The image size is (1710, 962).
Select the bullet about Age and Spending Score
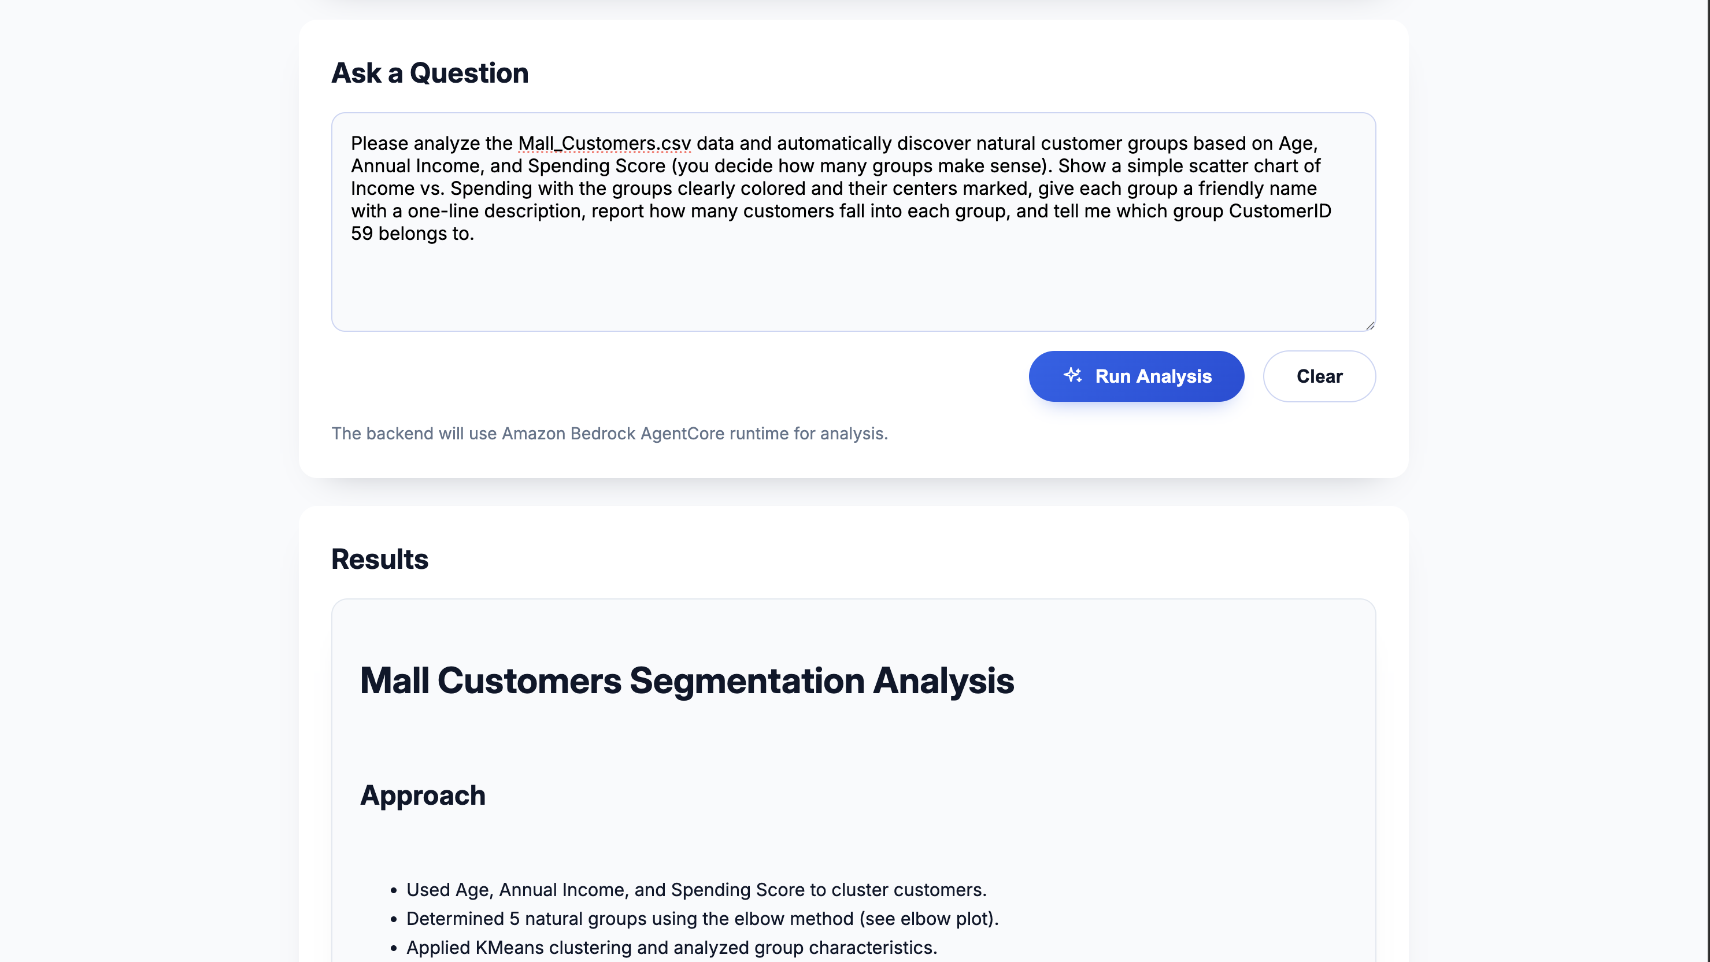697,890
